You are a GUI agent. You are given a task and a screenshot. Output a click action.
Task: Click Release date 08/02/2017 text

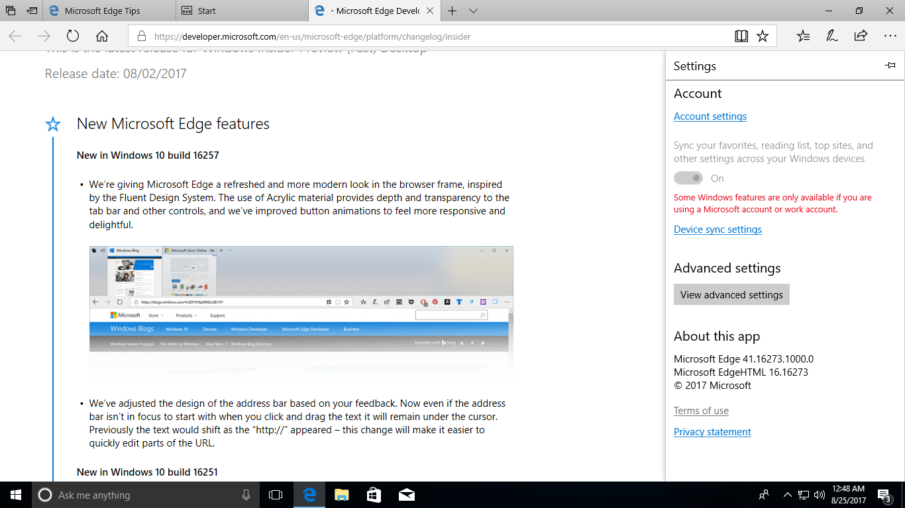pos(116,73)
